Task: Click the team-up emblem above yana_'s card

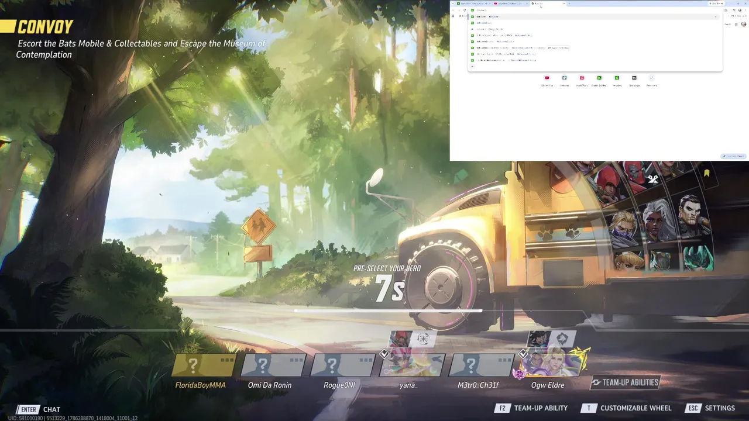Action: pos(423,339)
